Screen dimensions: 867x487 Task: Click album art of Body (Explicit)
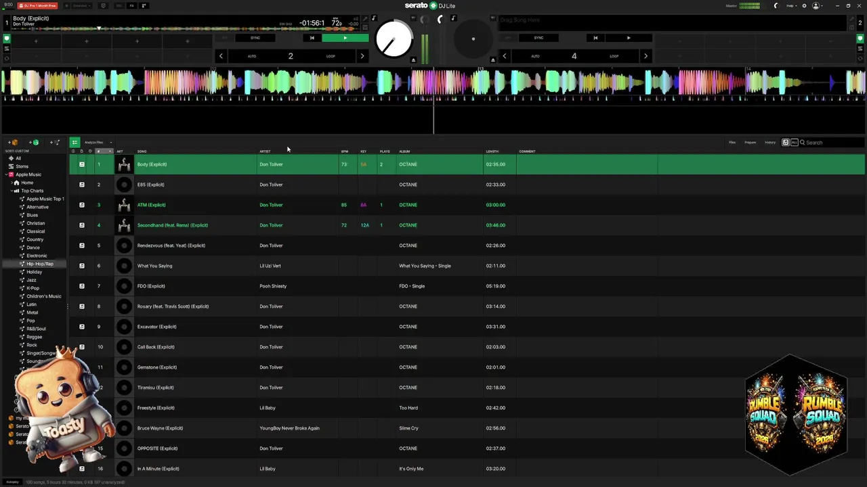tap(124, 164)
